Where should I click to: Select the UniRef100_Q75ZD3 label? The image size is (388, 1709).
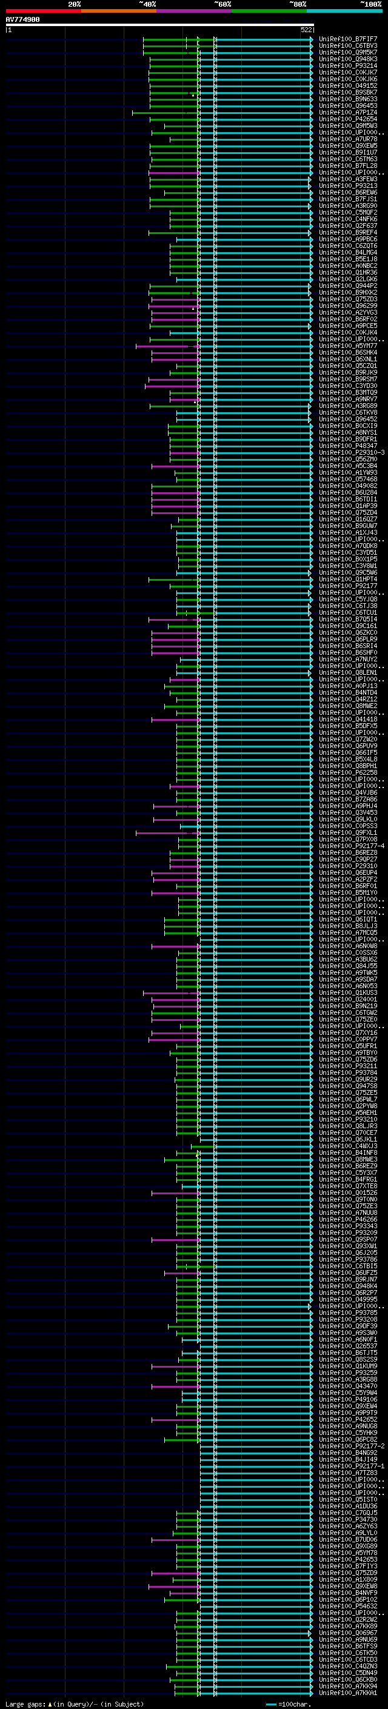(x=347, y=299)
